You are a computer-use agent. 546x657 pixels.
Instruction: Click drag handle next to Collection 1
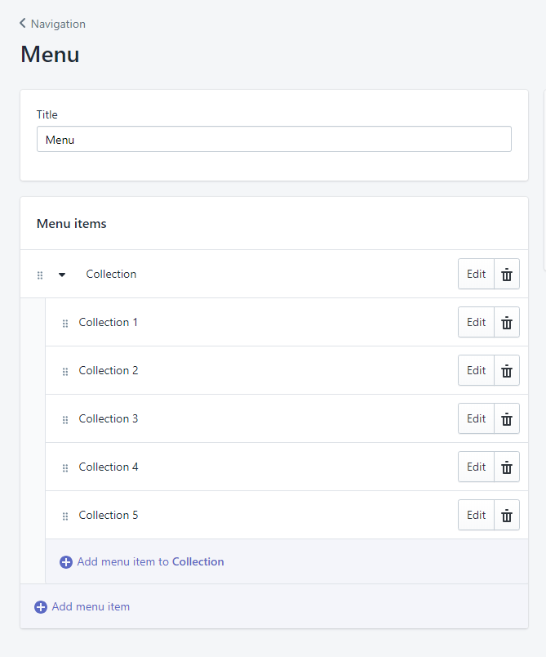65,324
